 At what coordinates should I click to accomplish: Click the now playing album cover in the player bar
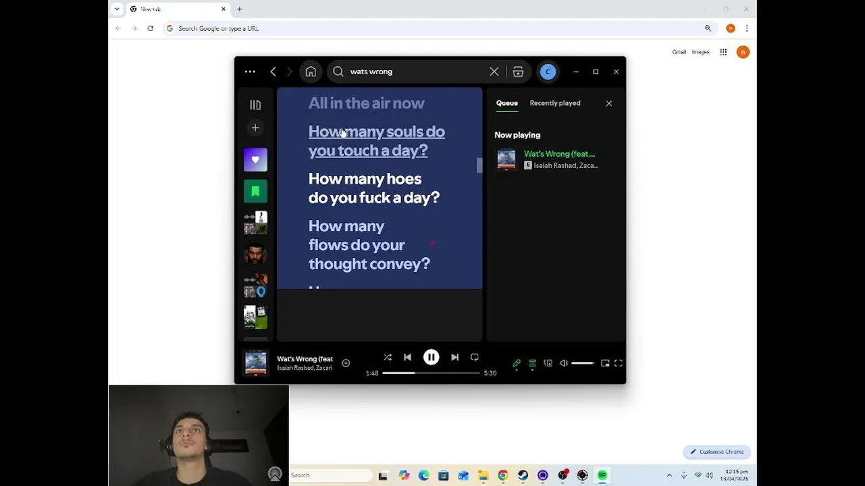coord(255,363)
